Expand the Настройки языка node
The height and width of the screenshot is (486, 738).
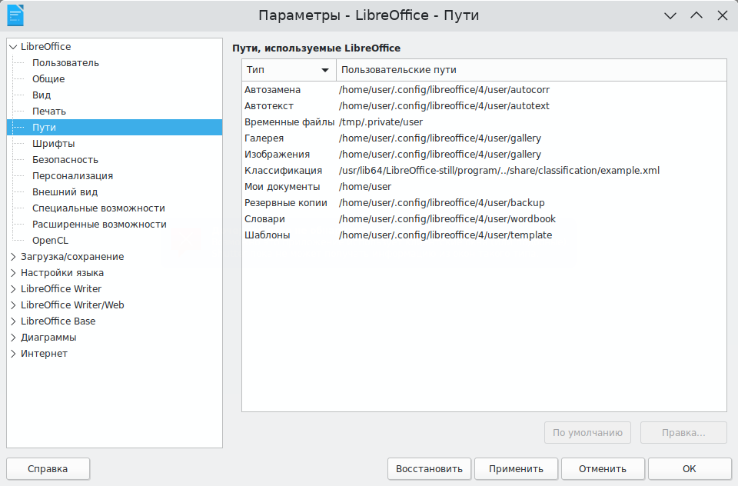[x=13, y=273]
